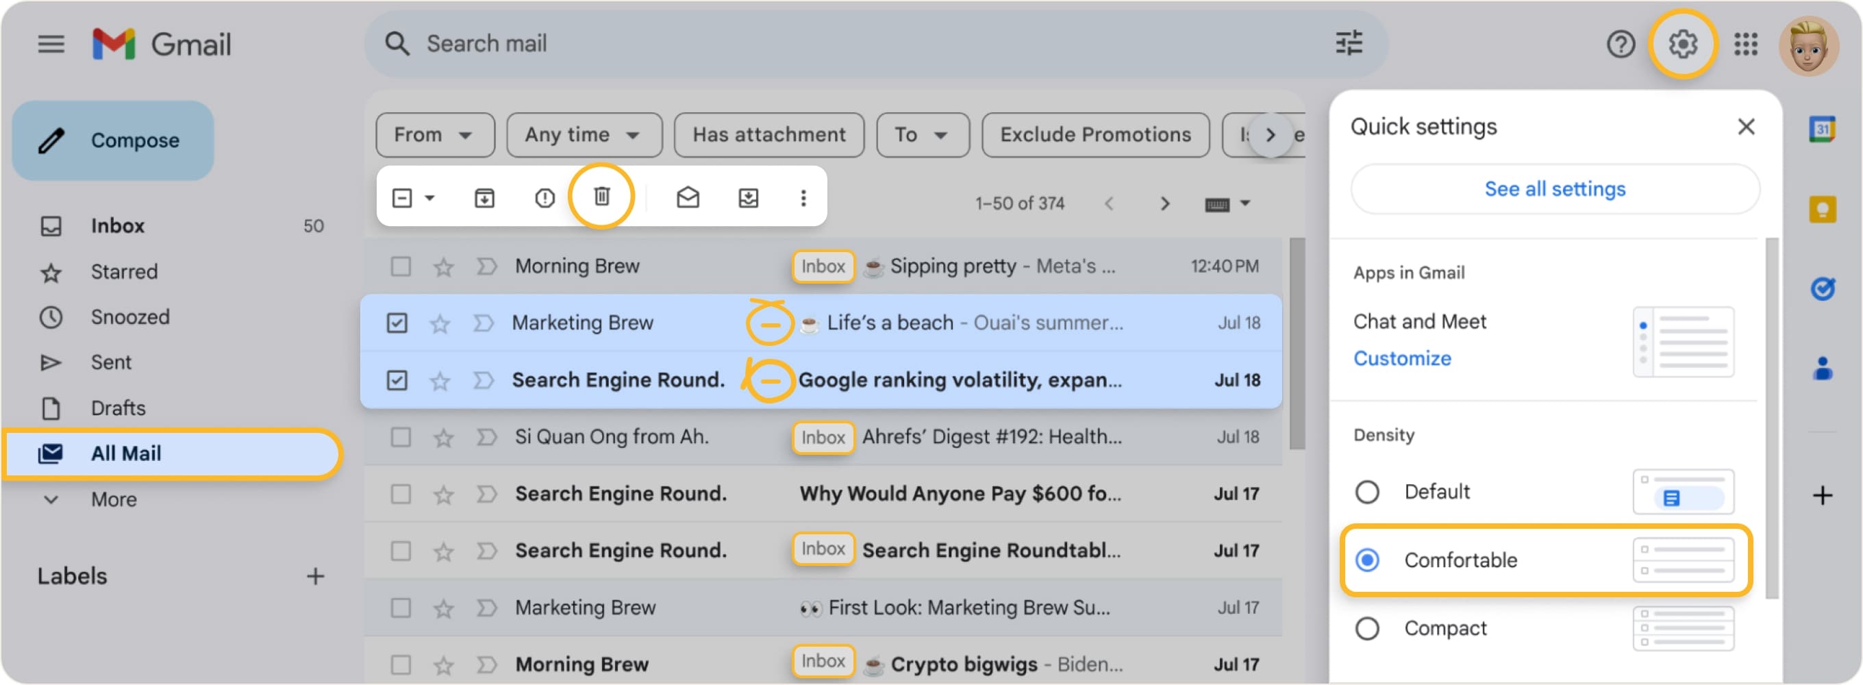Open the Compose button pencil icon
Viewport: 1863px width, 685px height.
click(51, 140)
